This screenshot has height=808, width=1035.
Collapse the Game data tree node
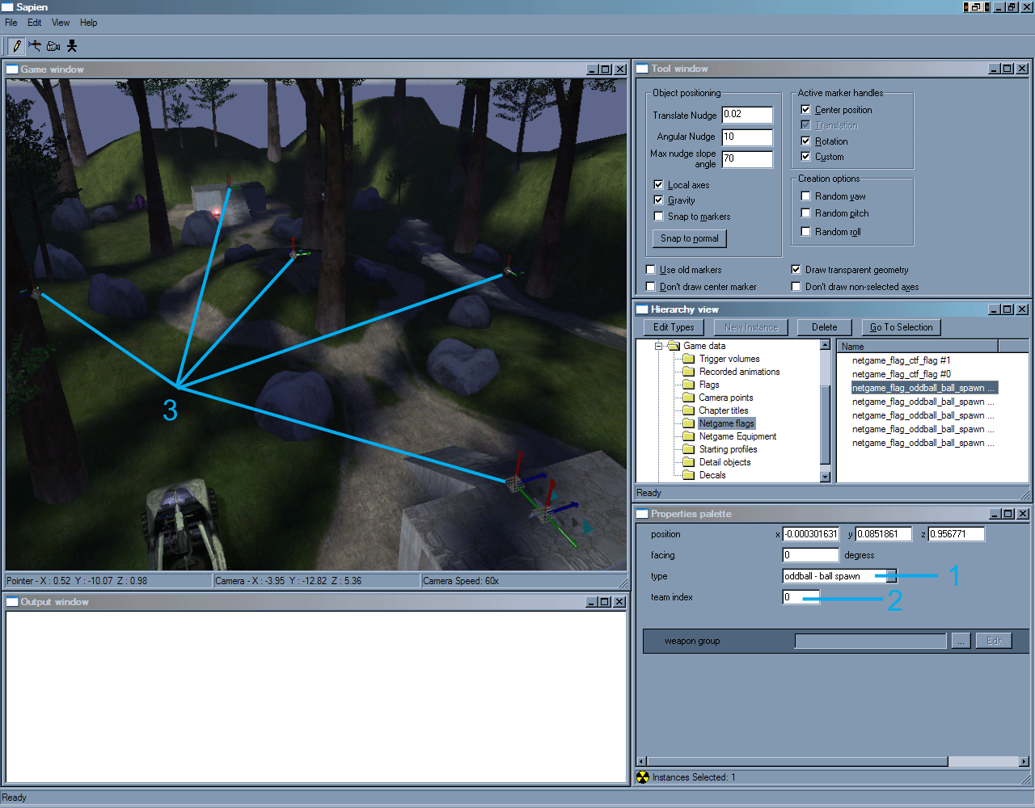click(x=658, y=346)
